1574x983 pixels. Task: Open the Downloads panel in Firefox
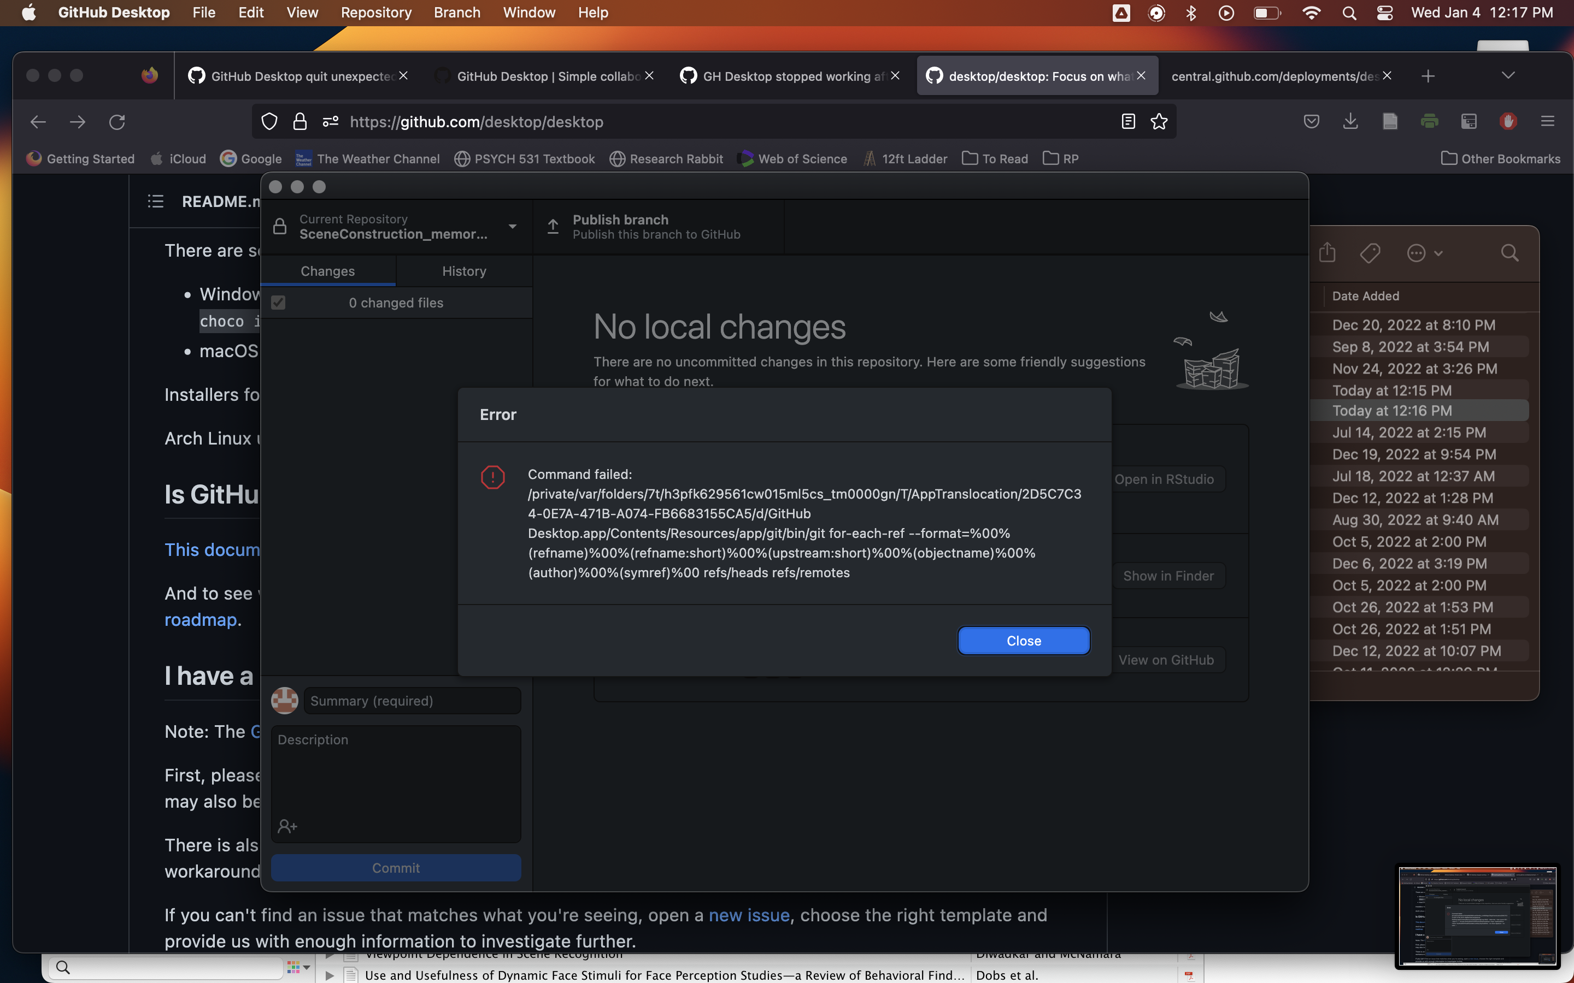(1351, 122)
